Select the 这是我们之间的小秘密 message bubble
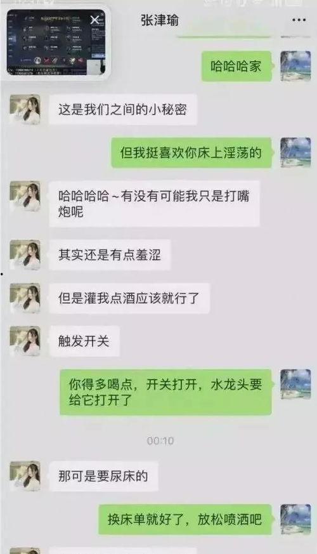The height and width of the screenshot is (554, 317). (x=122, y=110)
